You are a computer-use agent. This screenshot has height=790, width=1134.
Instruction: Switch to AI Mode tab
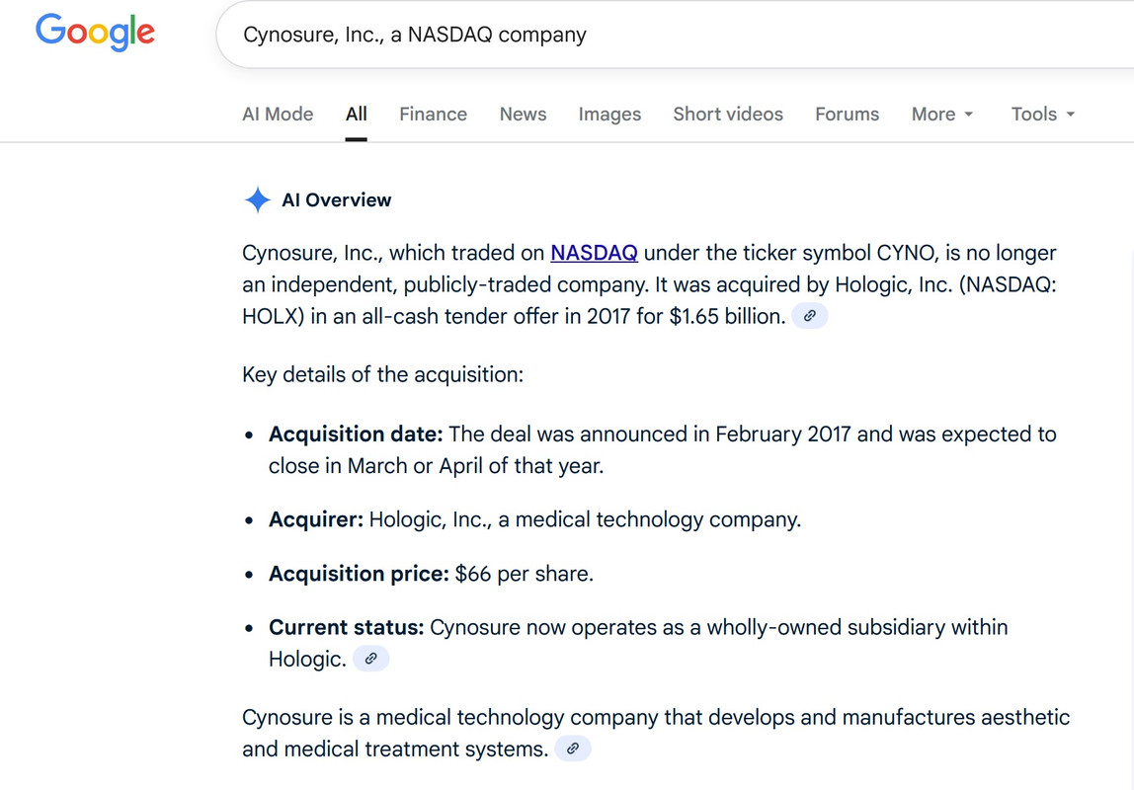(x=278, y=114)
